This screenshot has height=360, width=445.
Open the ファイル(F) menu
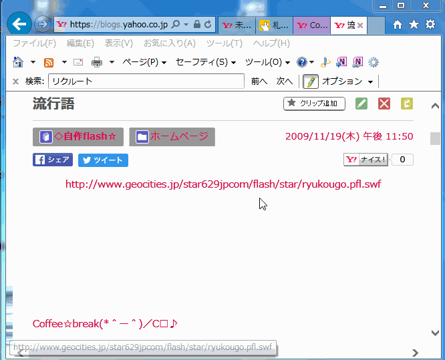(35, 43)
